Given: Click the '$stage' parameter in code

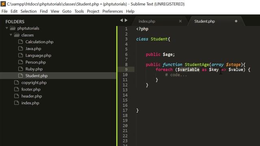Looking at the screenshot, I should point(233,64).
